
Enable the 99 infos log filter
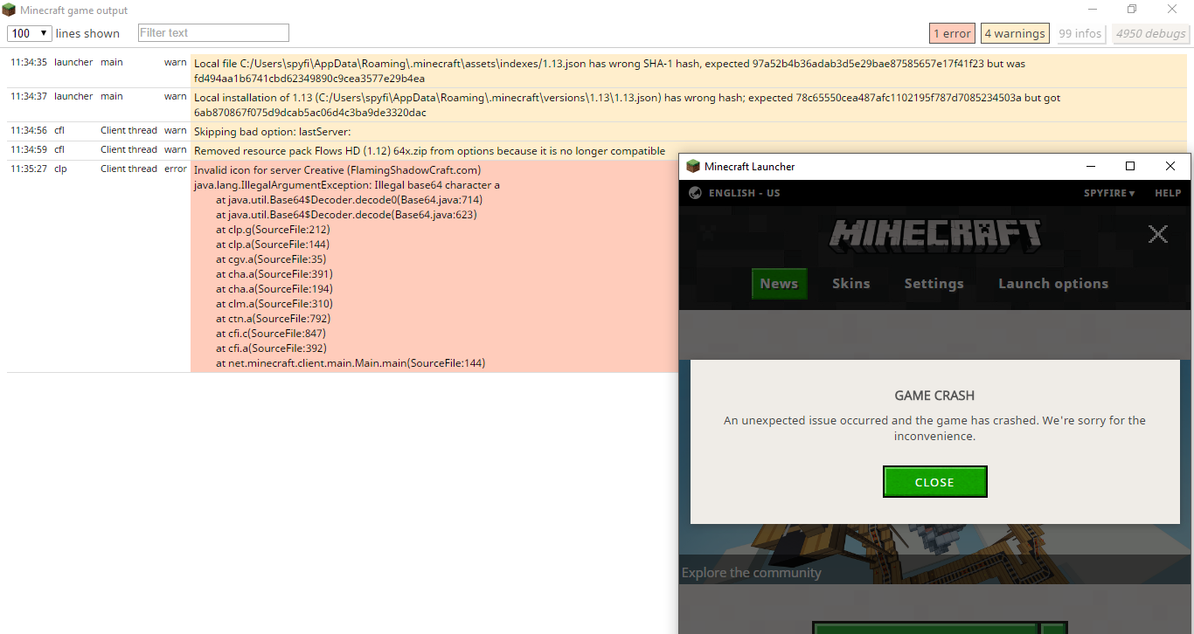click(1080, 33)
